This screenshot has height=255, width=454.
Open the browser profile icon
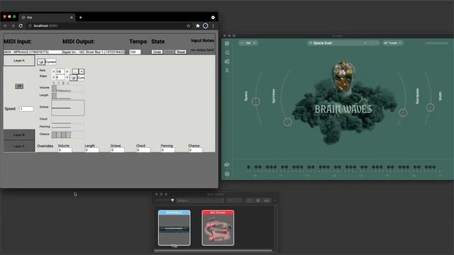(205, 25)
